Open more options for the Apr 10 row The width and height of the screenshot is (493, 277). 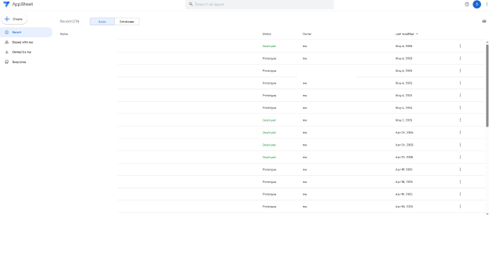tap(461, 207)
